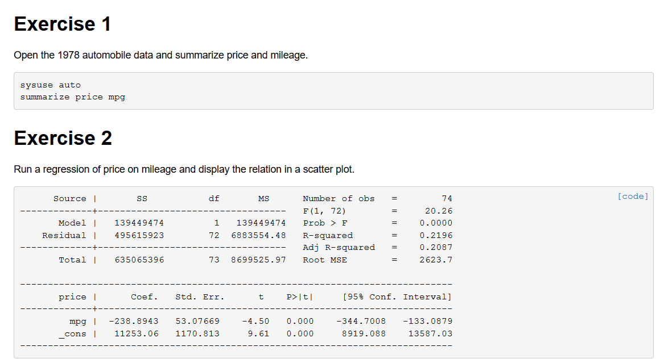The image size is (660, 363).
Task: Click the [code] toggle link
Action: coord(633,197)
